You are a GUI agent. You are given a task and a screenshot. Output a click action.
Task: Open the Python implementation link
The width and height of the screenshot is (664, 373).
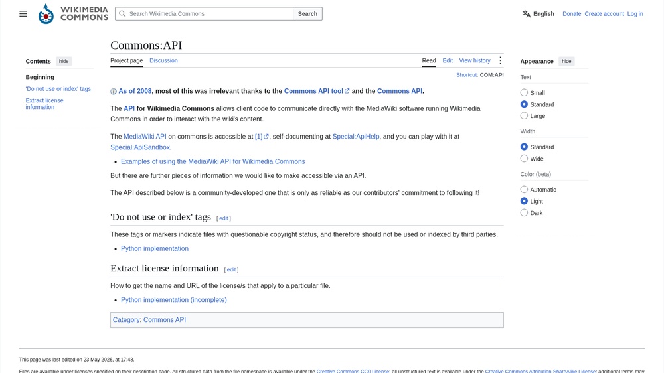coord(155,248)
